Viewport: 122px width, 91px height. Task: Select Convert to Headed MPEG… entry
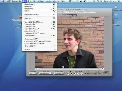pyautogui.click(x=39, y=44)
